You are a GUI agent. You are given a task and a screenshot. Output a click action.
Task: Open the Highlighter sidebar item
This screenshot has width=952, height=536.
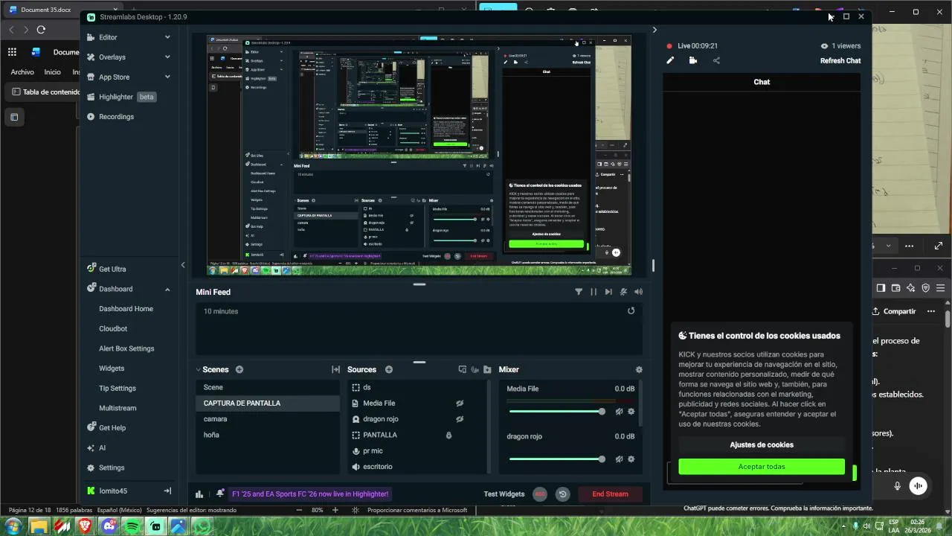coord(115,97)
